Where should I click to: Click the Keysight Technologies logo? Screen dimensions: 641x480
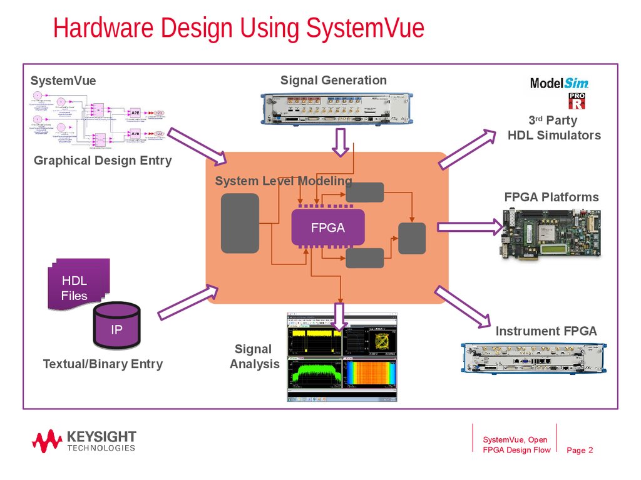point(85,441)
